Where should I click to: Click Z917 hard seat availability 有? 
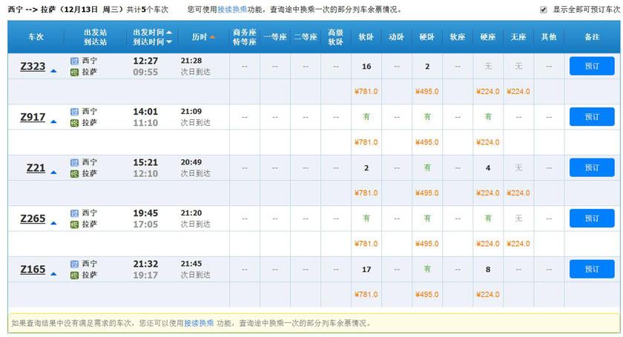point(488,117)
